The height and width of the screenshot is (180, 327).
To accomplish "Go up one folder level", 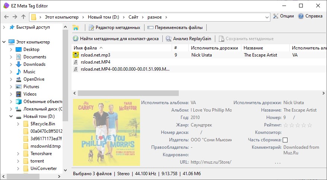I will click(23, 17).
